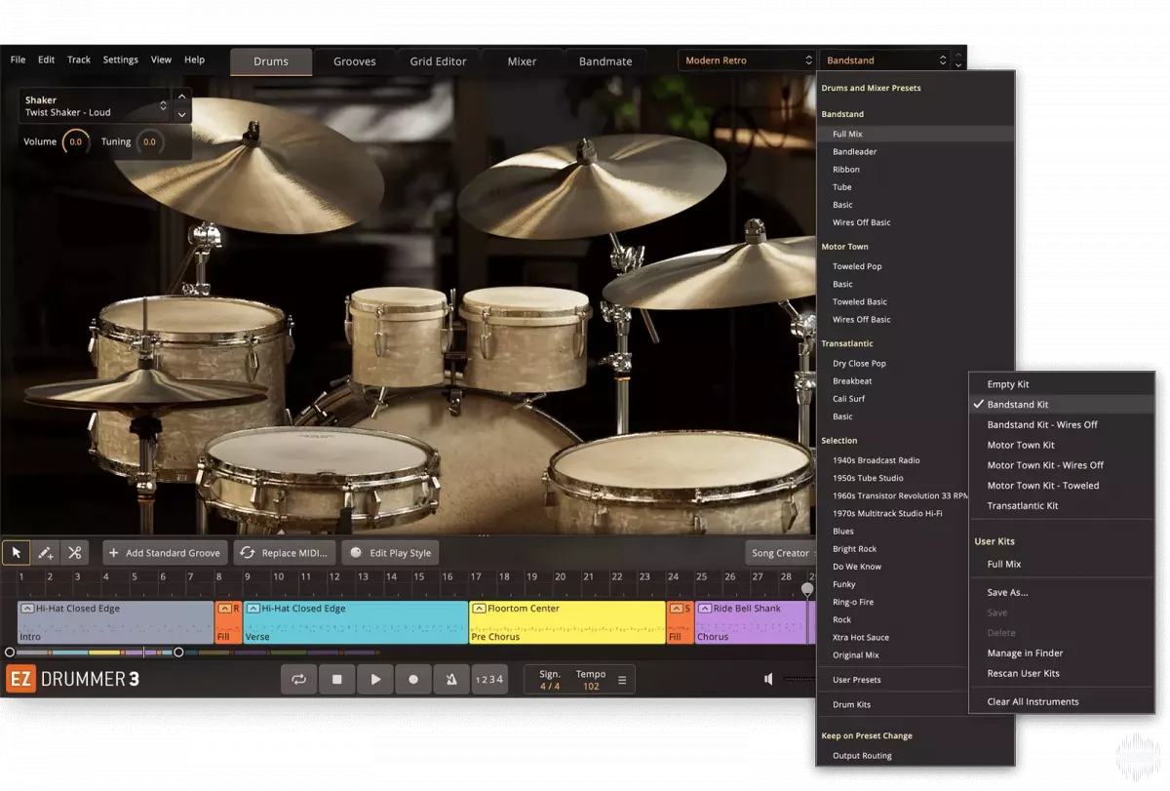
Task: Select the scissors cut tool
Action: point(74,553)
